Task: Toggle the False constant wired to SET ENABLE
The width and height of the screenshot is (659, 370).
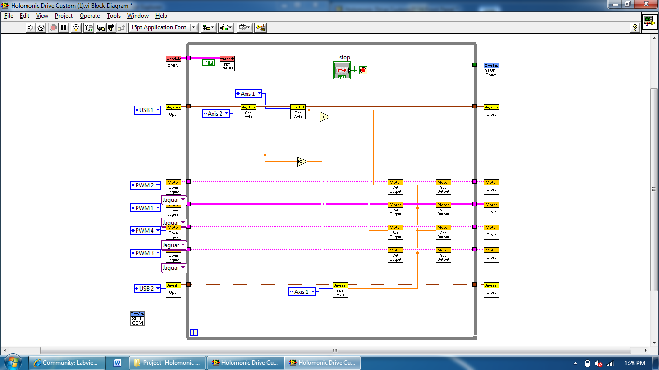Action: coord(207,63)
